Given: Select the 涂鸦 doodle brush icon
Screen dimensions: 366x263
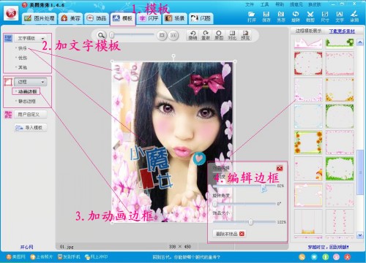Looking at the screenshot, I should tap(354, 17).
